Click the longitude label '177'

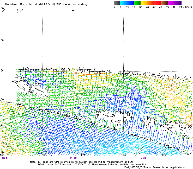pos(164,155)
